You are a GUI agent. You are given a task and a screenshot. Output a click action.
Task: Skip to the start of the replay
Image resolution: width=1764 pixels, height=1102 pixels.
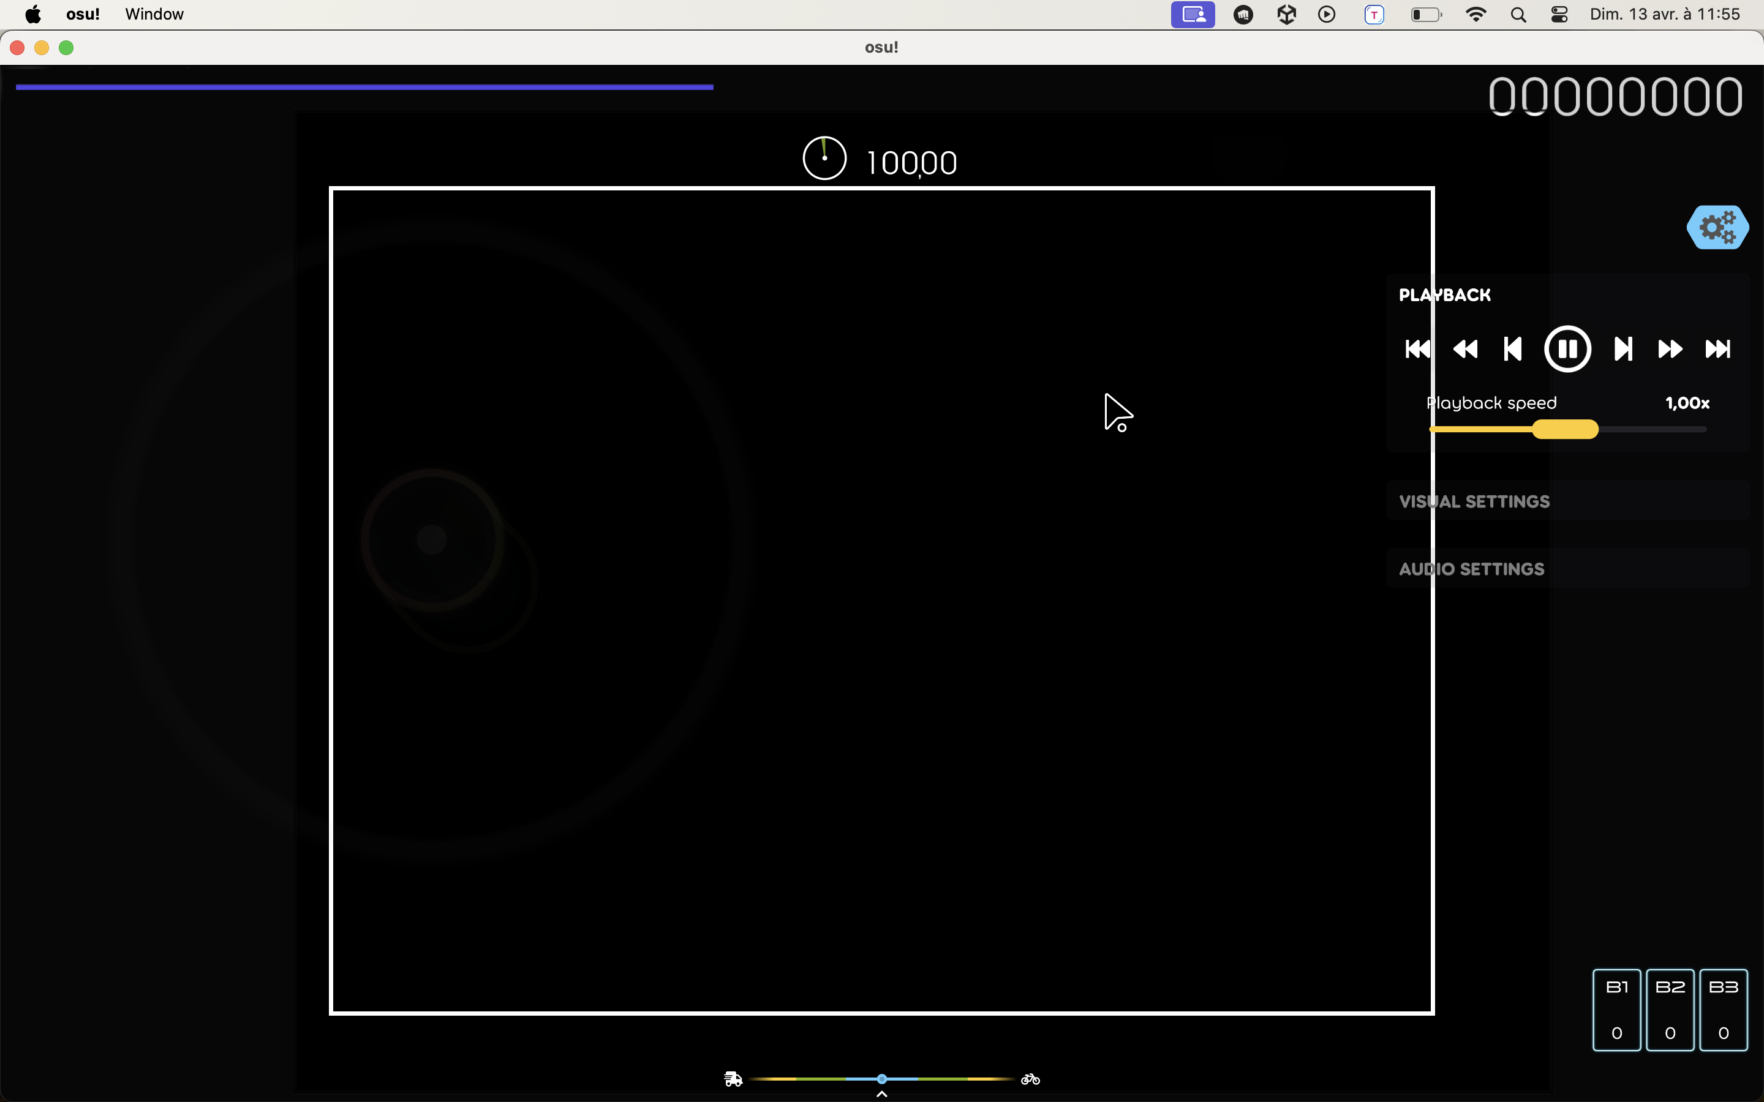pyautogui.click(x=1416, y=348)
